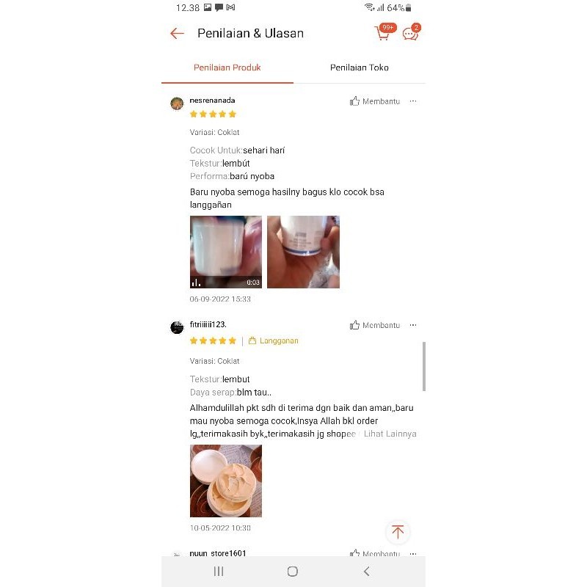The image size is (587, 587).
Task: Open the chat messages icon
Action: click(410, 34)
